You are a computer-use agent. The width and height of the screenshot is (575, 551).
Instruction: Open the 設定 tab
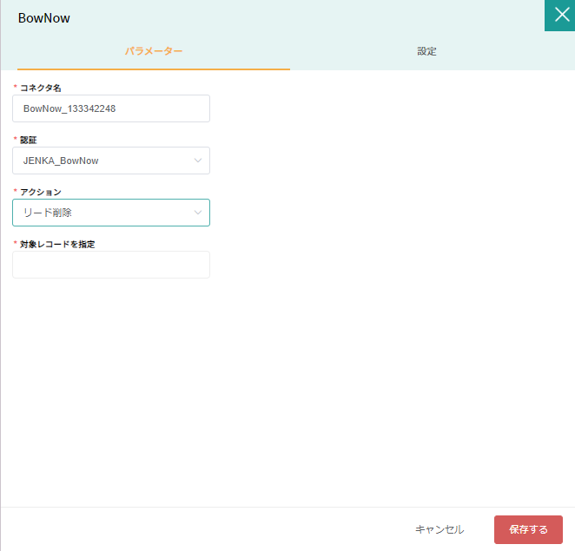pyautogui.click(x=426, y=51)
